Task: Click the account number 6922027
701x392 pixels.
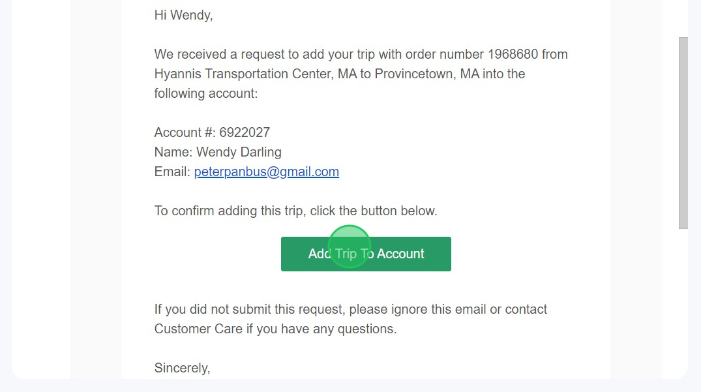Action: [x=245, y=132]
